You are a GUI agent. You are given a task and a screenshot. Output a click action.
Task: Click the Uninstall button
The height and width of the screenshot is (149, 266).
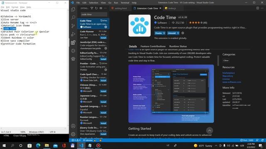[172, 33]
